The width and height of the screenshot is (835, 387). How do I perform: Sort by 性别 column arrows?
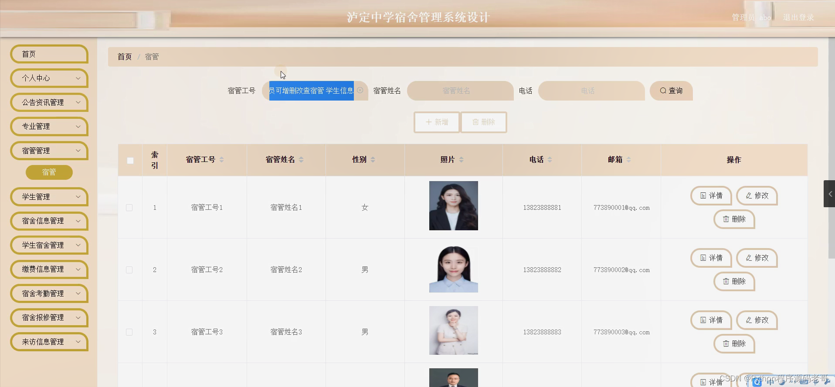pyautogui.click(x=373, y=160)
